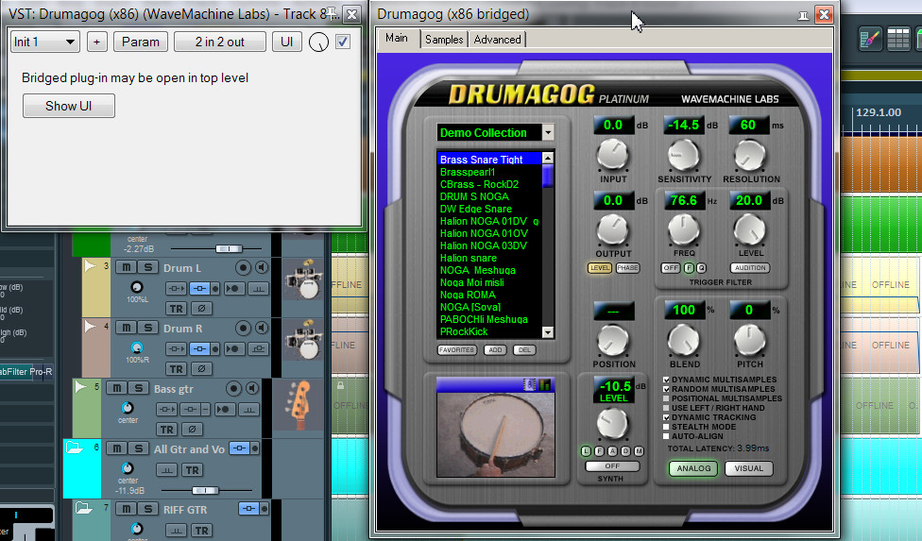Open the Demo Collection dropdown
922x541 pixels.
coord(548,132)
